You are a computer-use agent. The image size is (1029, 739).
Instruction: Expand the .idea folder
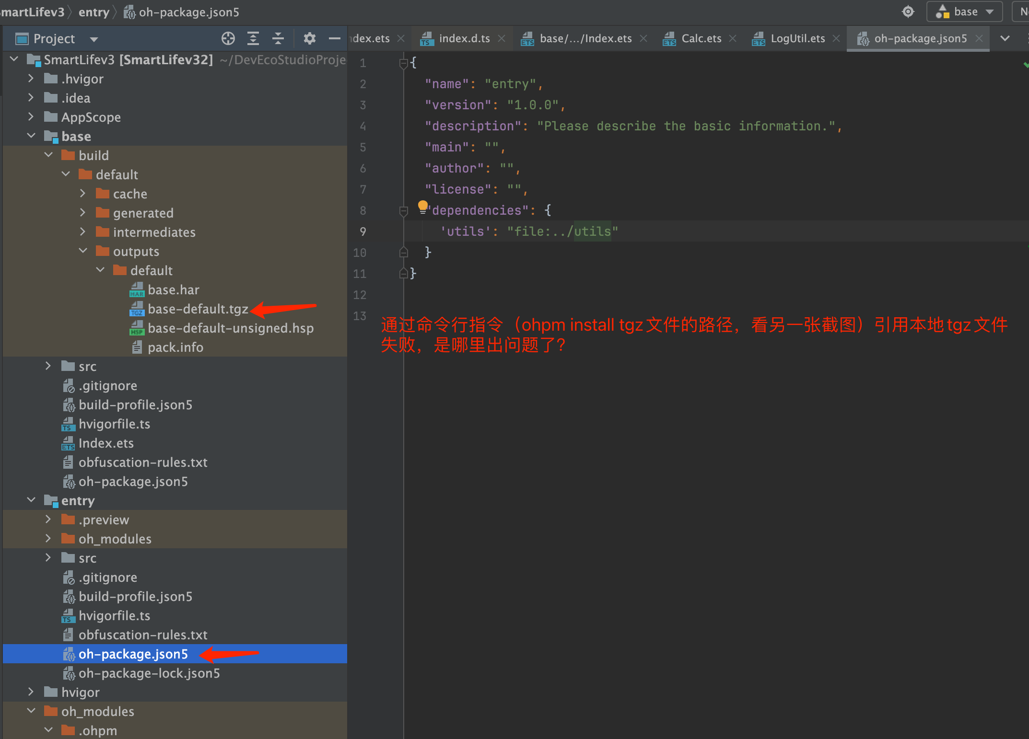31,97
